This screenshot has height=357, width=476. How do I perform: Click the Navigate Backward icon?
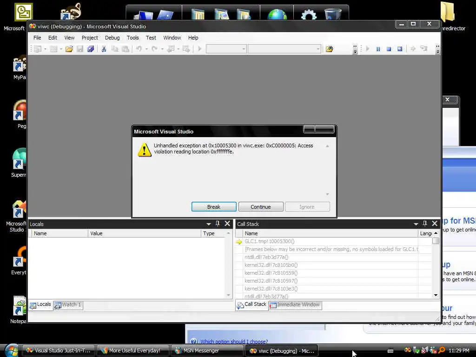point(171,49)
